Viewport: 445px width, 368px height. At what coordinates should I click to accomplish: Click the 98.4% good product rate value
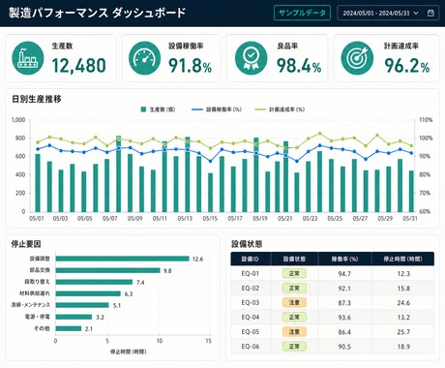[299, 66]
